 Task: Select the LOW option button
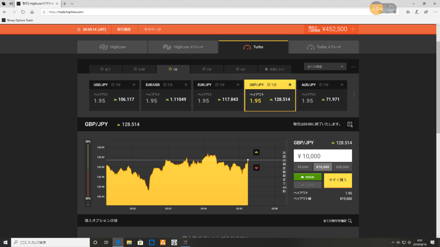coord(308,185)
